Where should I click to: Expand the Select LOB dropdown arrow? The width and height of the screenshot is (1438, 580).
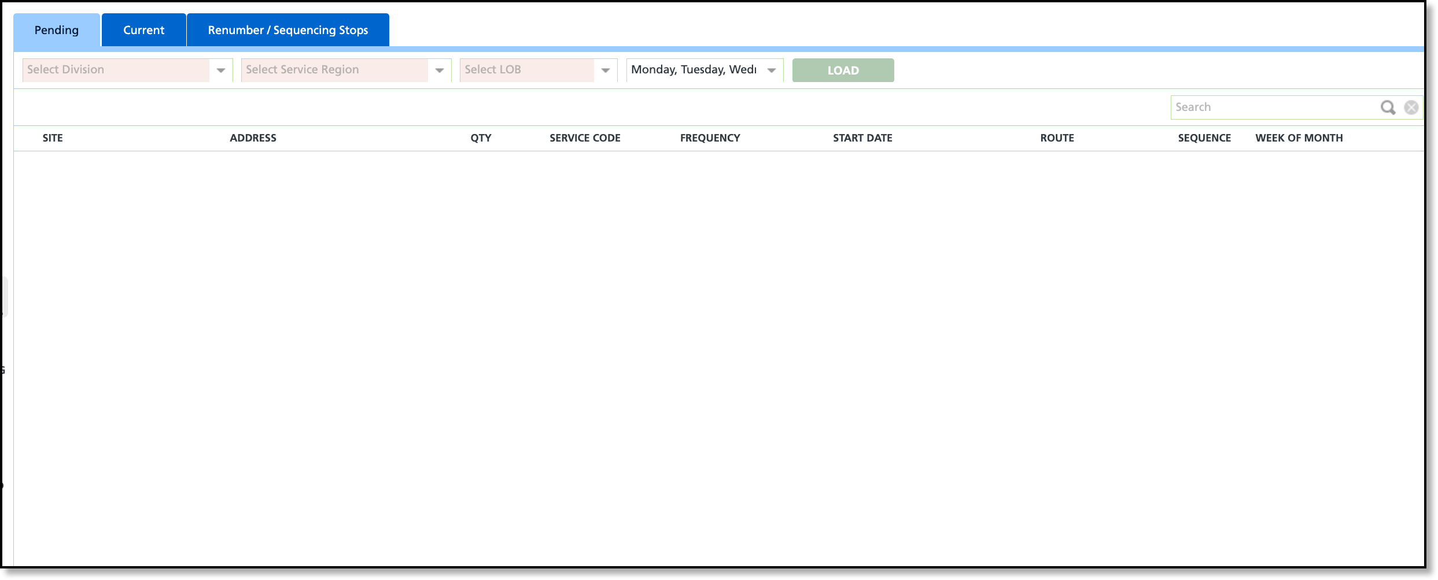tap(606, 70)
